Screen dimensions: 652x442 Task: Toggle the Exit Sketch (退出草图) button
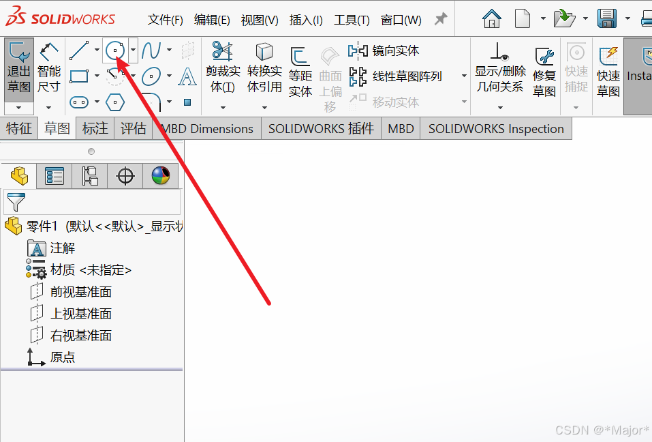pyautogui.click(x=19, y=69)
